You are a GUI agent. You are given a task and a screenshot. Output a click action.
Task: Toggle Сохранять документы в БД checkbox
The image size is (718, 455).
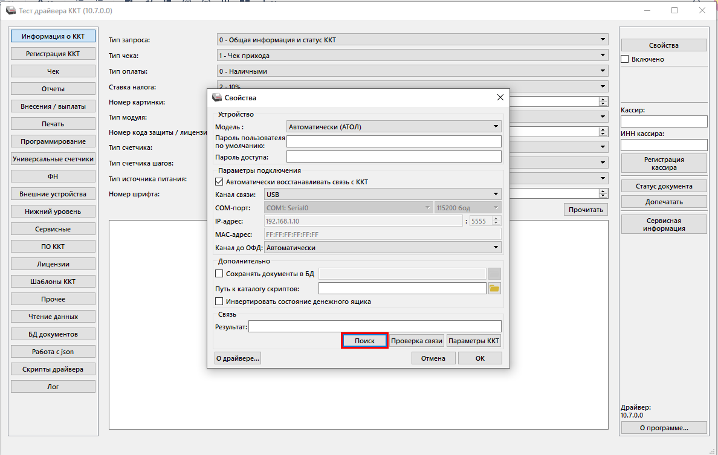(x=219, y=274)
